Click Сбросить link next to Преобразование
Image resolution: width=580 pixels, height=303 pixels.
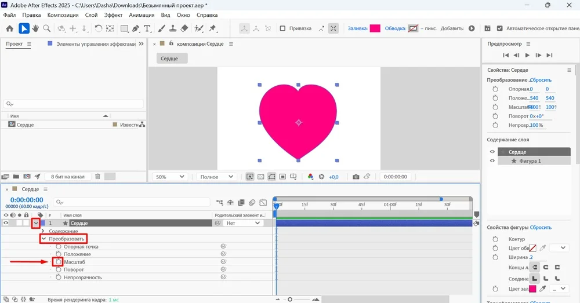[x=541, y=79]
